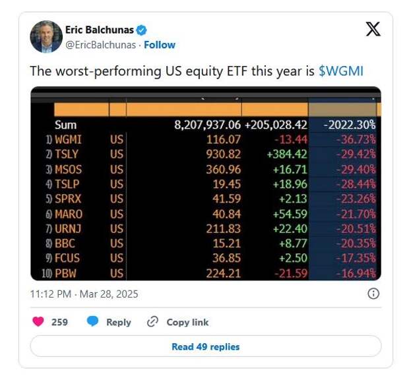The image size is (409, 380).
Task: Click the Copy link text
Action: [187, 322]
